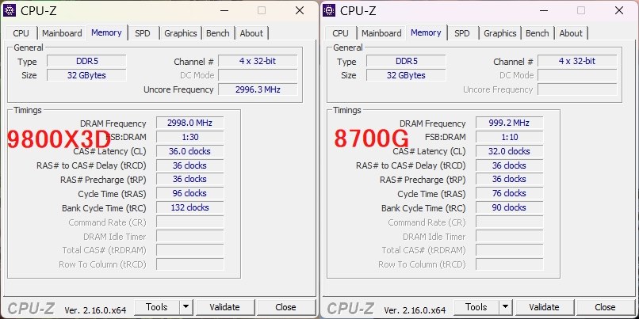This screenshot has height=319, width=639.
Task: Click Tools button in right window
Action: [x=476, y=307]
